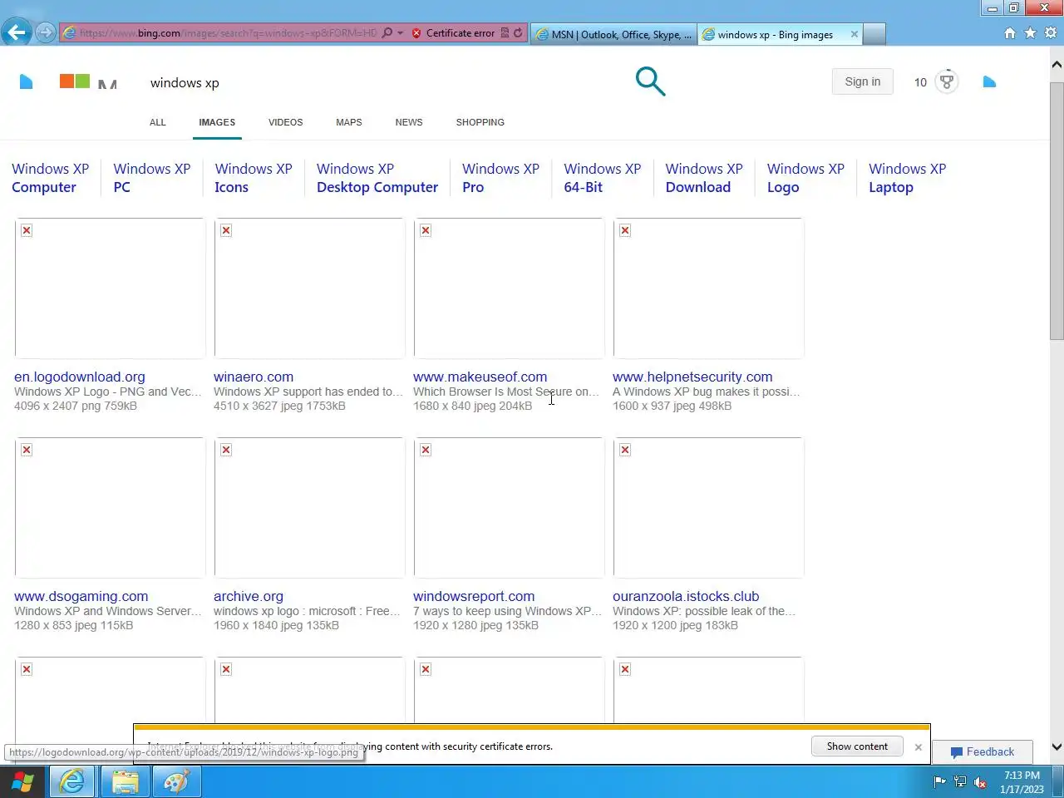
Task: Open the Windows Start button
Action: click(x=22, y=782)
